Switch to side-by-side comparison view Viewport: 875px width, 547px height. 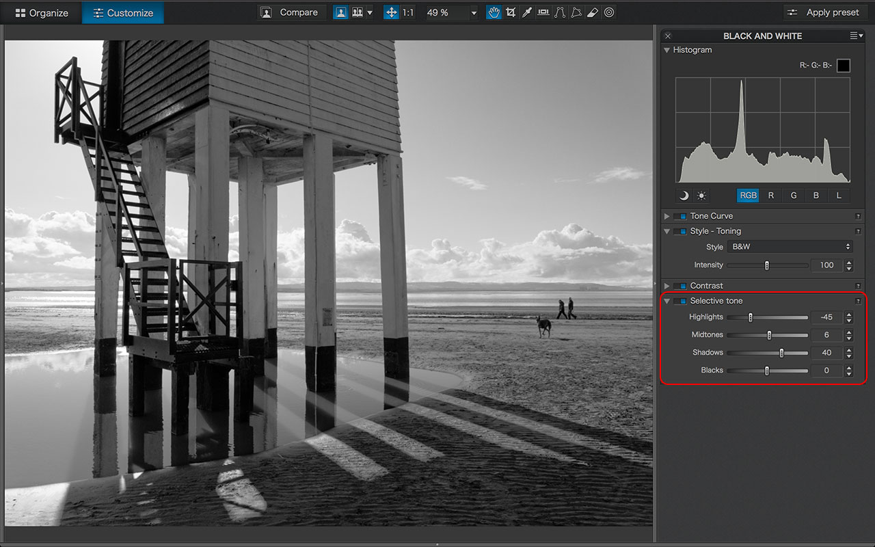click(x=357, y=12)
